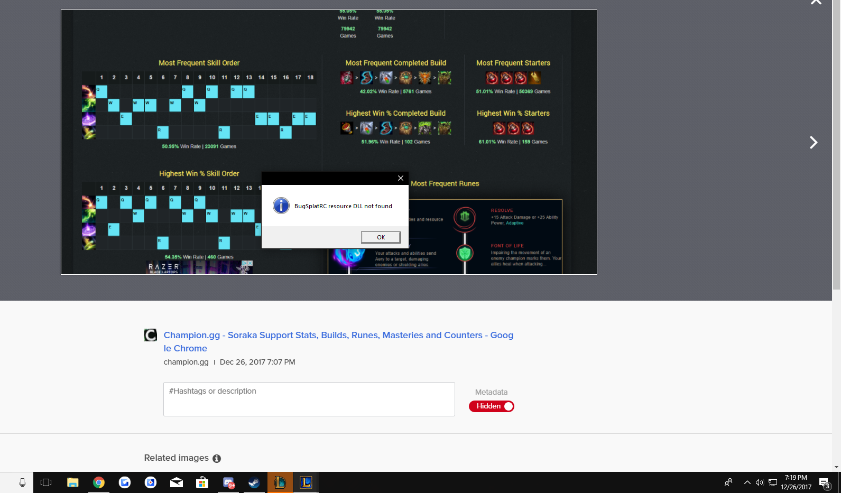Open File Explorer from the taskbar
Viewport: 841px width, 493px height.
73,482
